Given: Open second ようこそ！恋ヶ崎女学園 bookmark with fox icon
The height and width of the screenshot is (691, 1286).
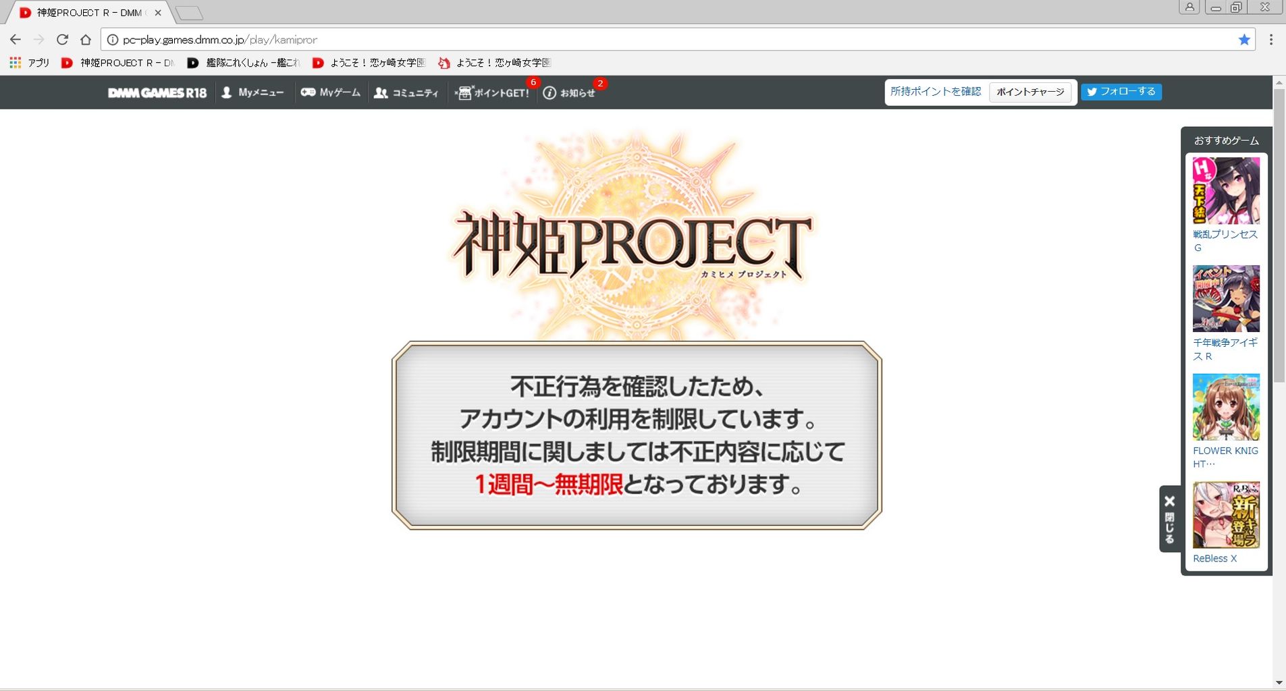Looking at the screenshot, I should [x=494, y=63].
